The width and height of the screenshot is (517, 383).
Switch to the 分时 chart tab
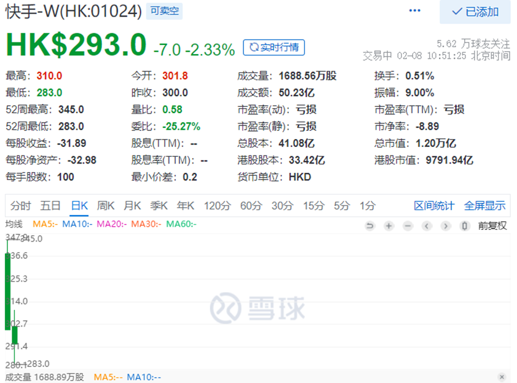20,206
